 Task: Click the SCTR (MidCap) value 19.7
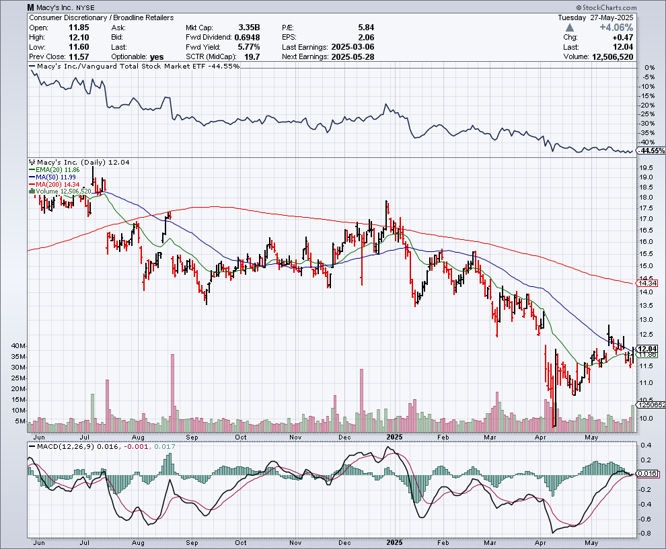click(x=252, y=57)
